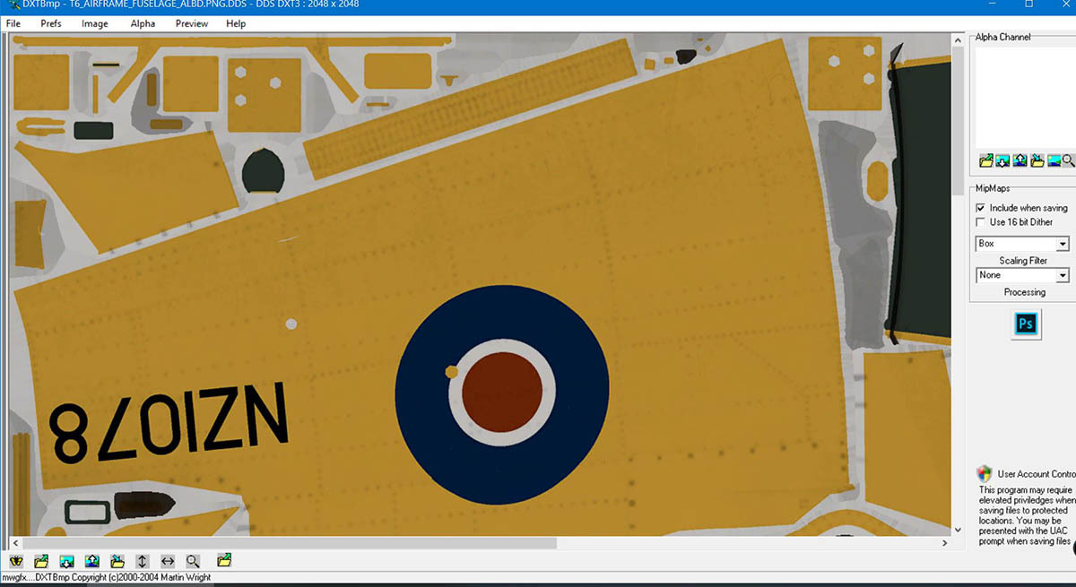This screenshot has height=587, width=1076.
Task: Click the DXTBmp copyright status bar text
Action: coord(107,577)
